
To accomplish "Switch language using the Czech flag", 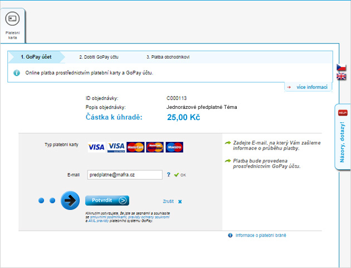I will [342, 68].
